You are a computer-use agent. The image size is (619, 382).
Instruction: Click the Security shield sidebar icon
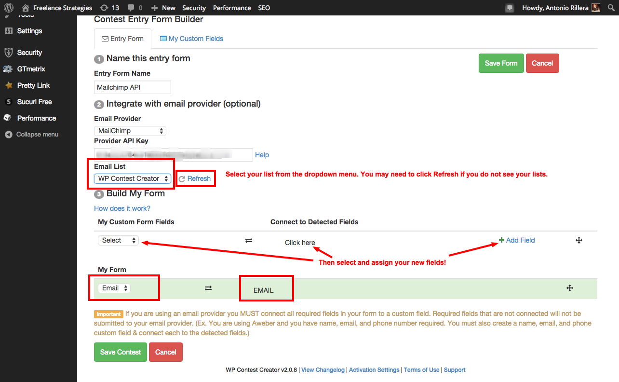click(8, 53)
